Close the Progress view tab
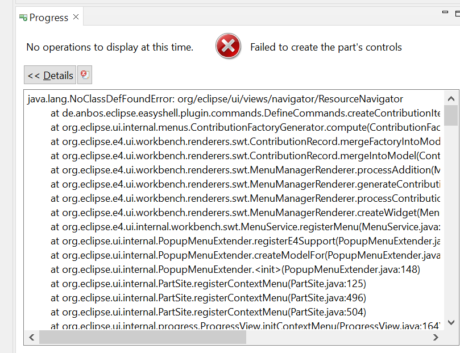Screen dimensions: 460x353 [x=75, y=18]
